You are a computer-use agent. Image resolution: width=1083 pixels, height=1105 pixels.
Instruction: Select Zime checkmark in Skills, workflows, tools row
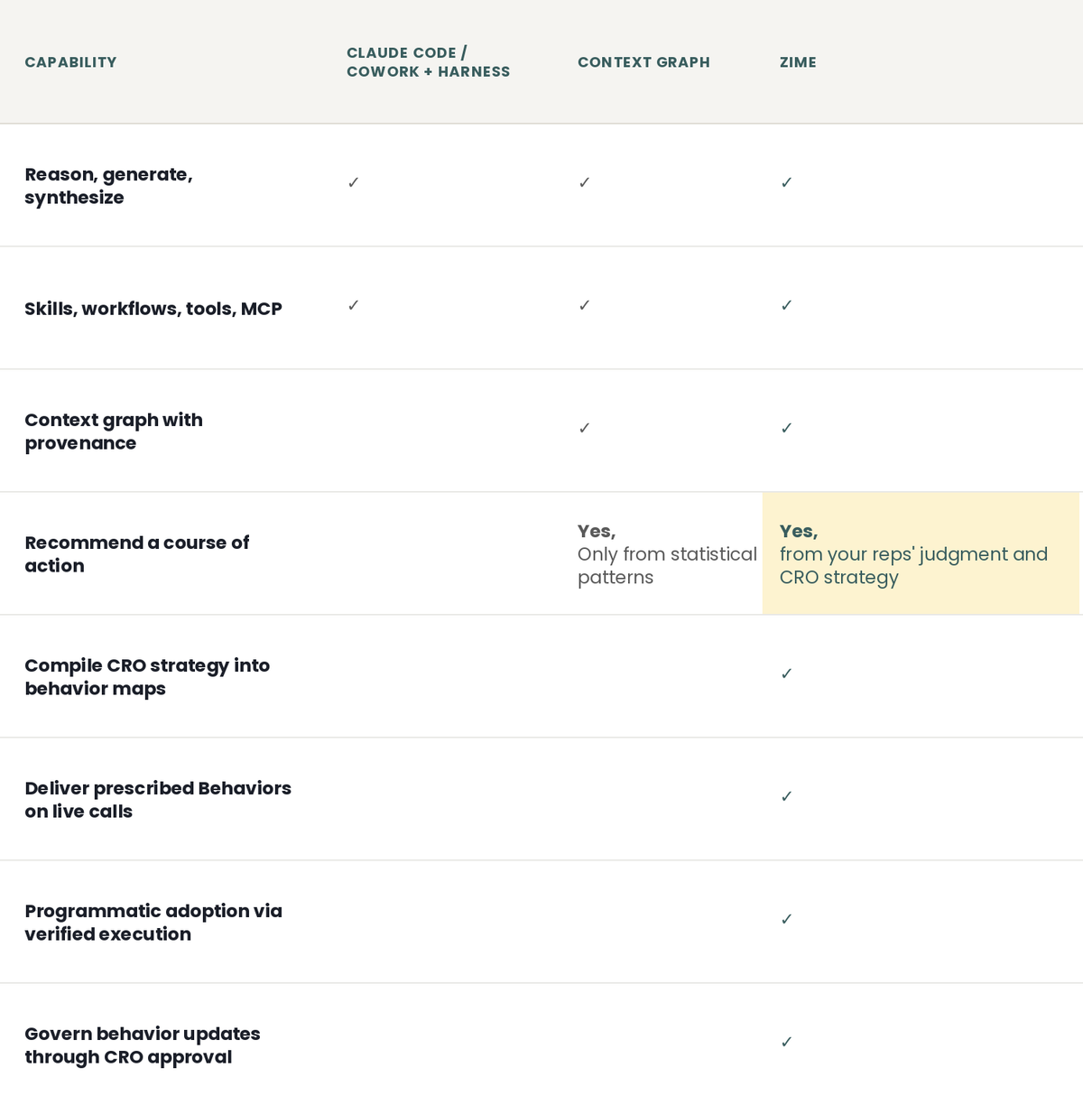tap(786, 305)
